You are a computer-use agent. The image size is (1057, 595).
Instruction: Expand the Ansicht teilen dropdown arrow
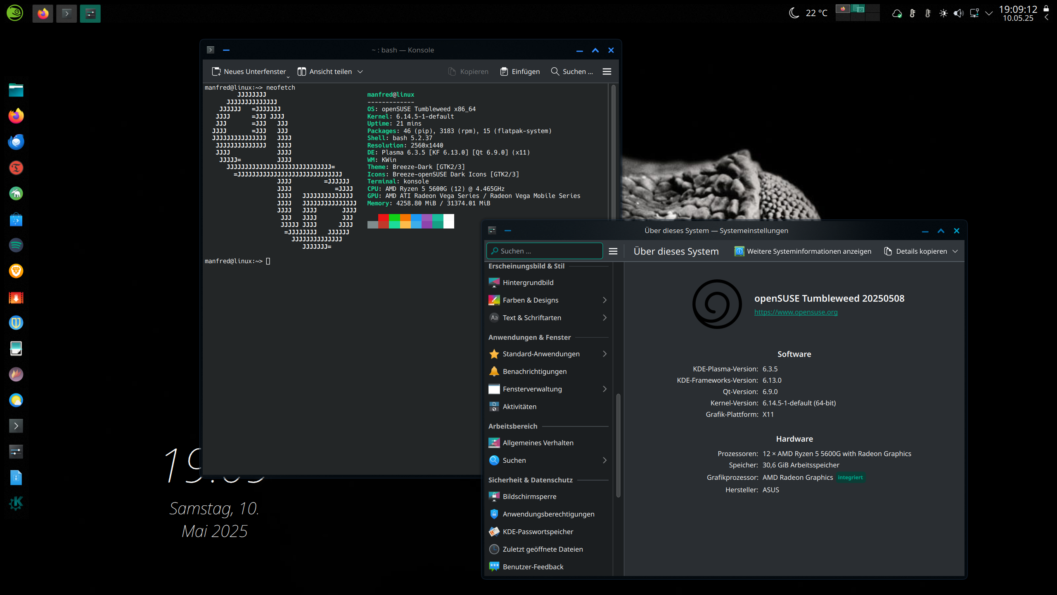(360, 71)
